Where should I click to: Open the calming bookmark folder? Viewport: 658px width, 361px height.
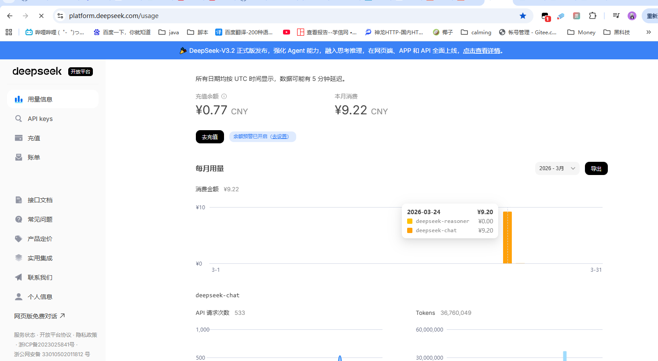[476, 32]
